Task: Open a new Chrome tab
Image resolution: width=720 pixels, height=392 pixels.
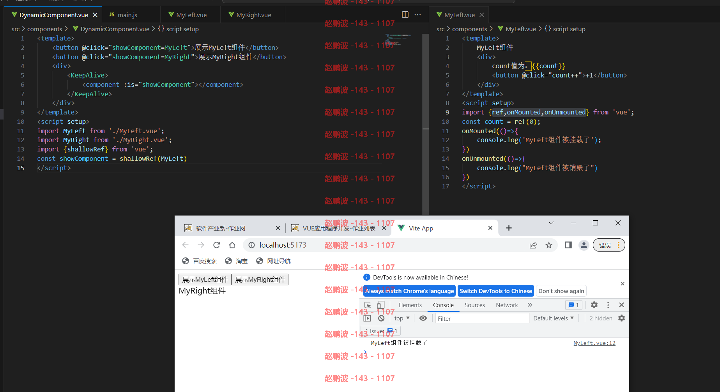Action: pyautogui.click(x=509, y=228)
